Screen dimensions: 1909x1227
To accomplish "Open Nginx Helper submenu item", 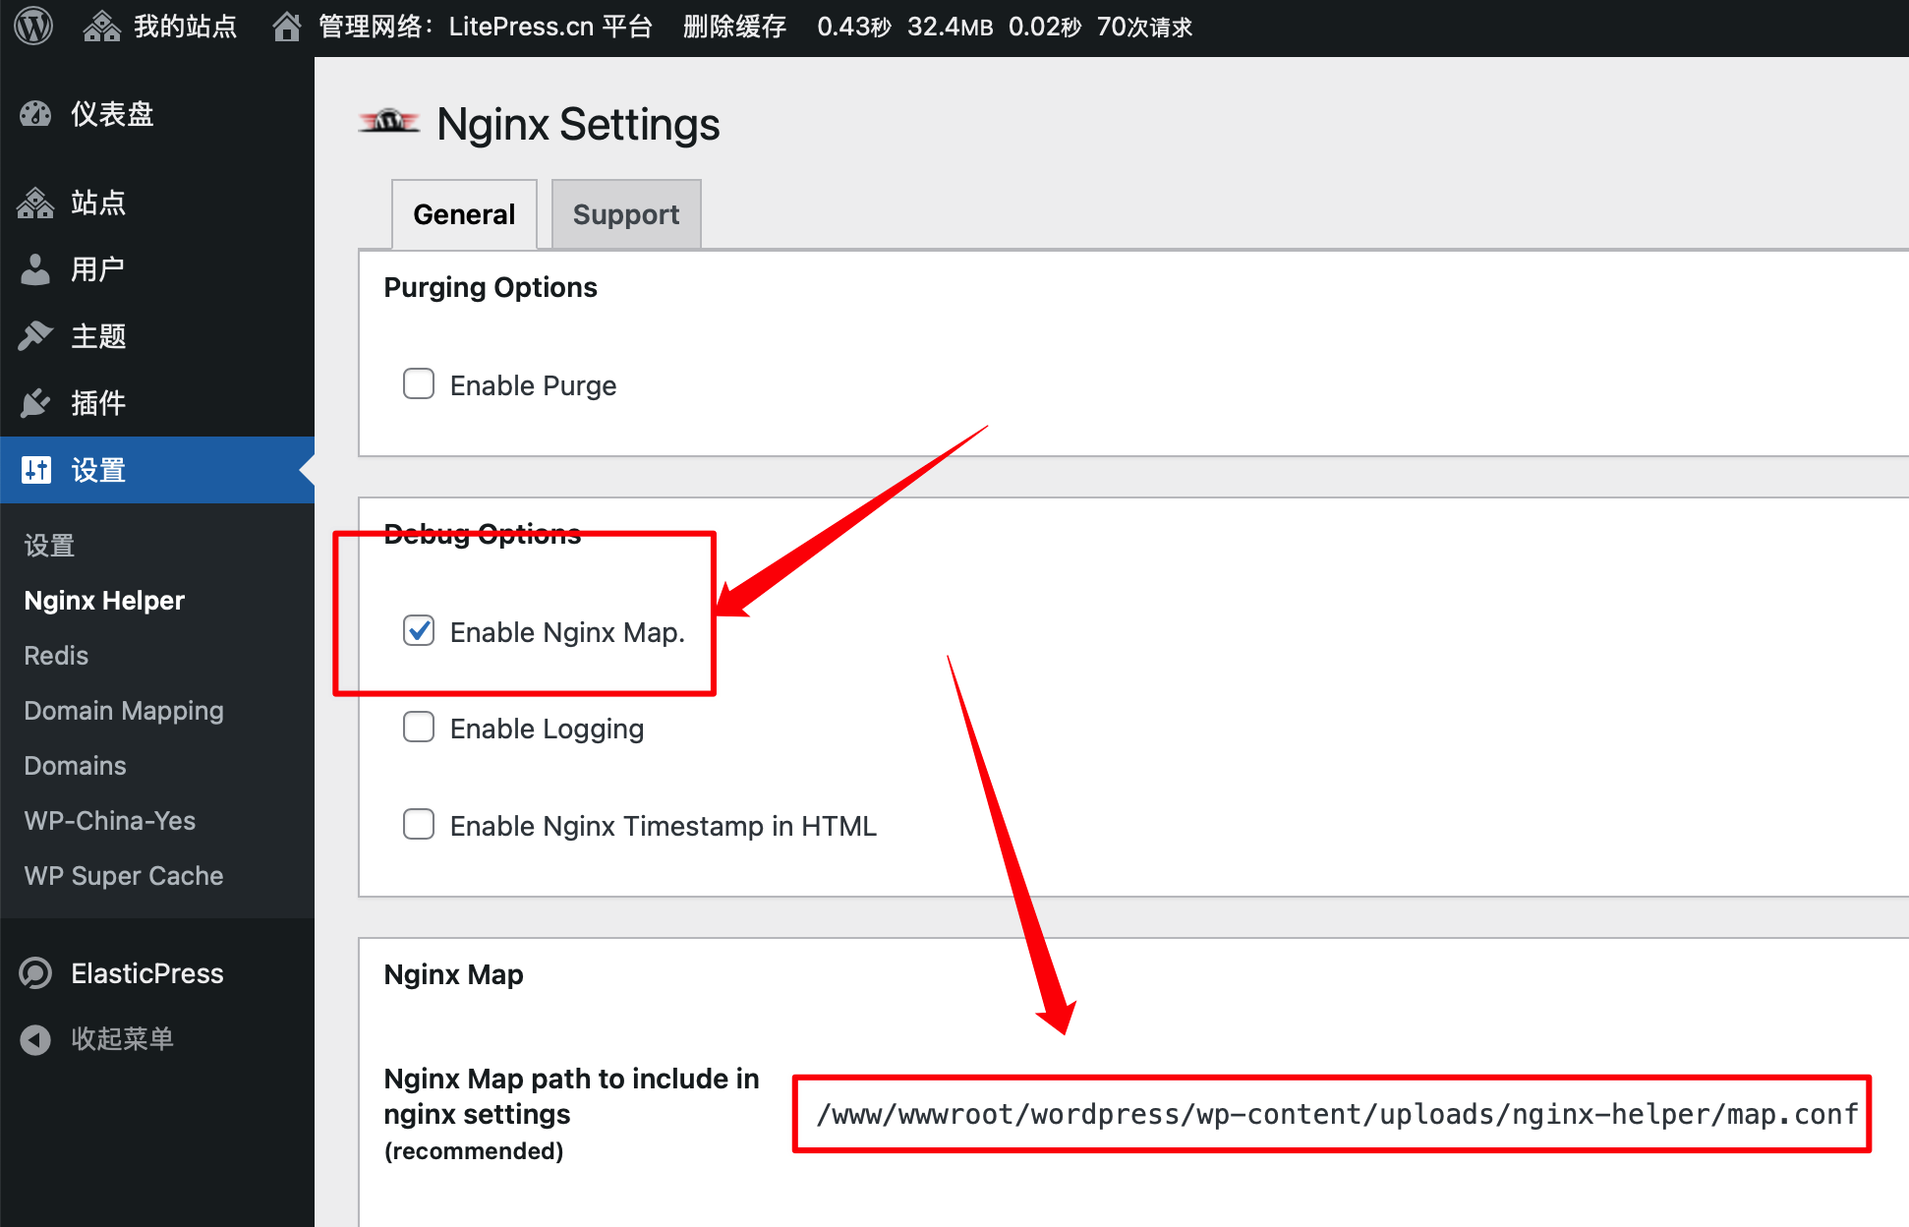I will [104, 601].
